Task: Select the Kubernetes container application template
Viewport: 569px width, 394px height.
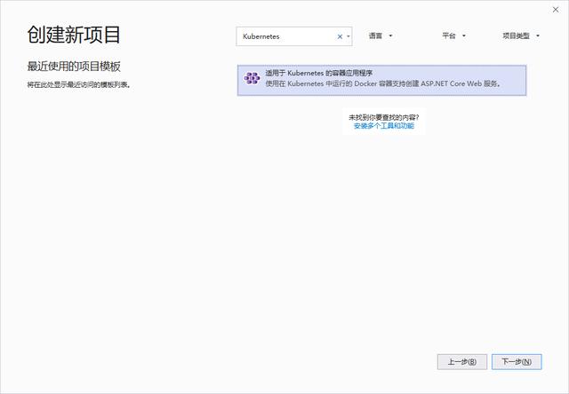Action: point(381,81)
